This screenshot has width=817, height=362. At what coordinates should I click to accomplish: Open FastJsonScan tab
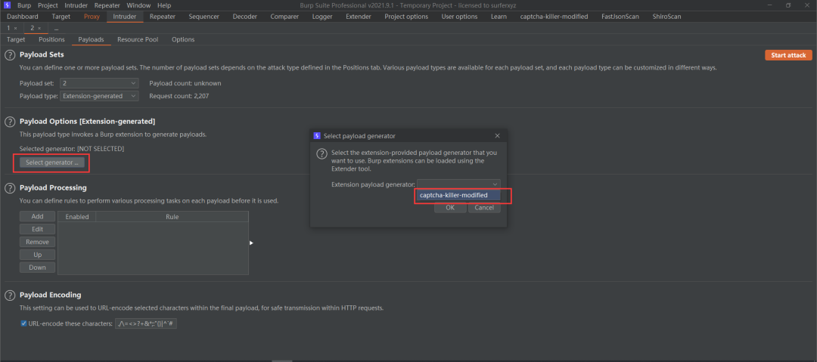coord(620,16)
